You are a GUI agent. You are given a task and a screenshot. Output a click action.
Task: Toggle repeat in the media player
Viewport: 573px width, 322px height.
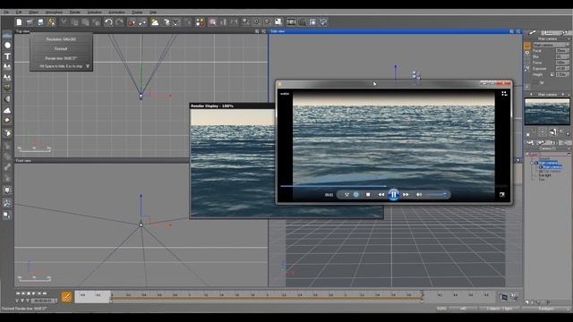tap(356, 195)
